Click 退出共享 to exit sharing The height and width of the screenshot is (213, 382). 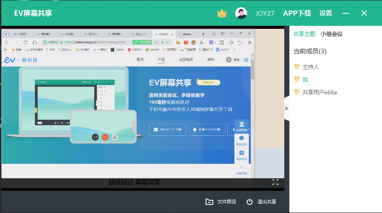(262, 202)
